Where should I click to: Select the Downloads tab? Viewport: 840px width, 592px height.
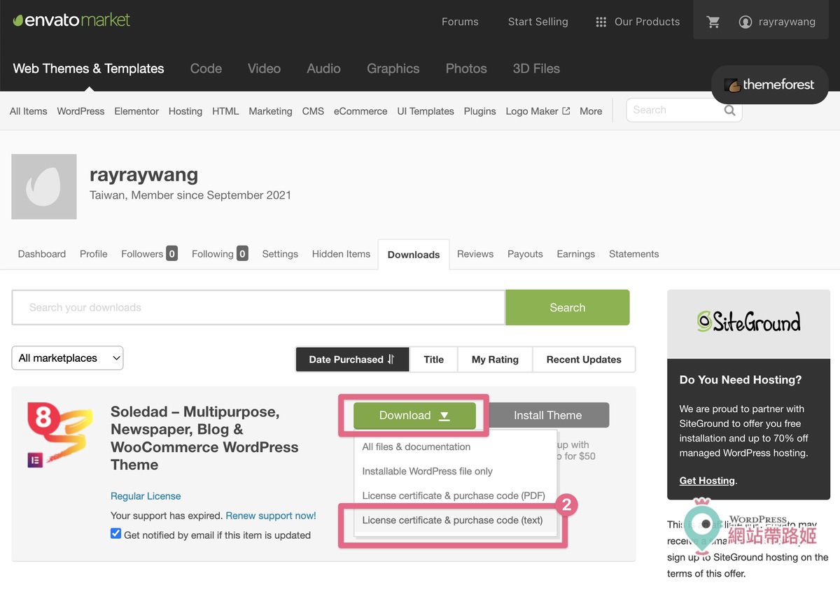point(414,255)
